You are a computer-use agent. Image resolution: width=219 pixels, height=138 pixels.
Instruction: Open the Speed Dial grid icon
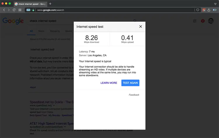(20, 10)
